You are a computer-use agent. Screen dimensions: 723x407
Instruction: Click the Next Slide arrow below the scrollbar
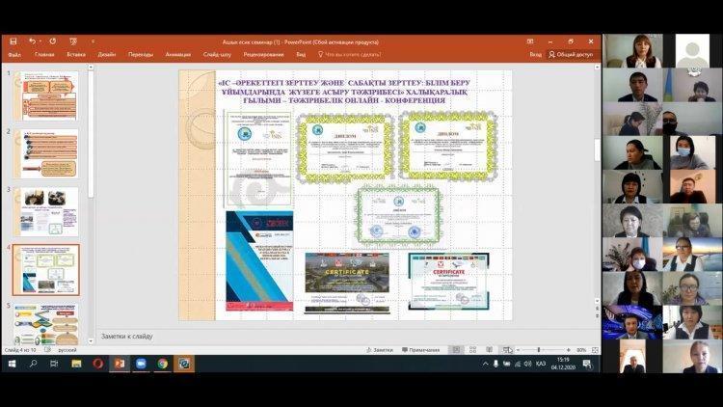(597, 315)
